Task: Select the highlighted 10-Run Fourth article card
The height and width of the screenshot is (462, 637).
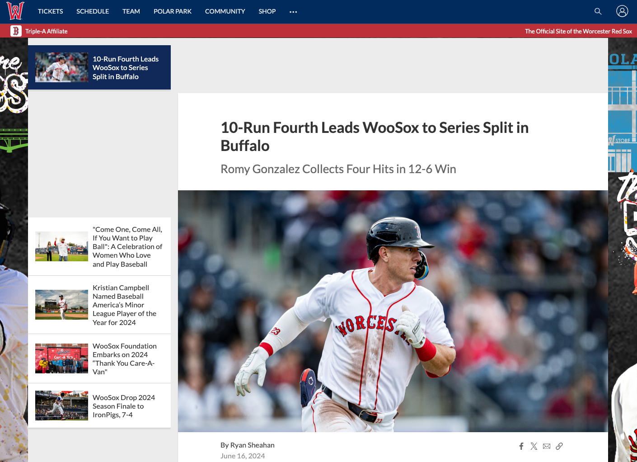Action: click(99, 67)
